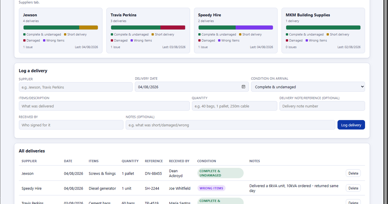Click the Wrong items legend in Speedy Hire card
Viewport: 388px width, 204px height.
pos(229,40)
